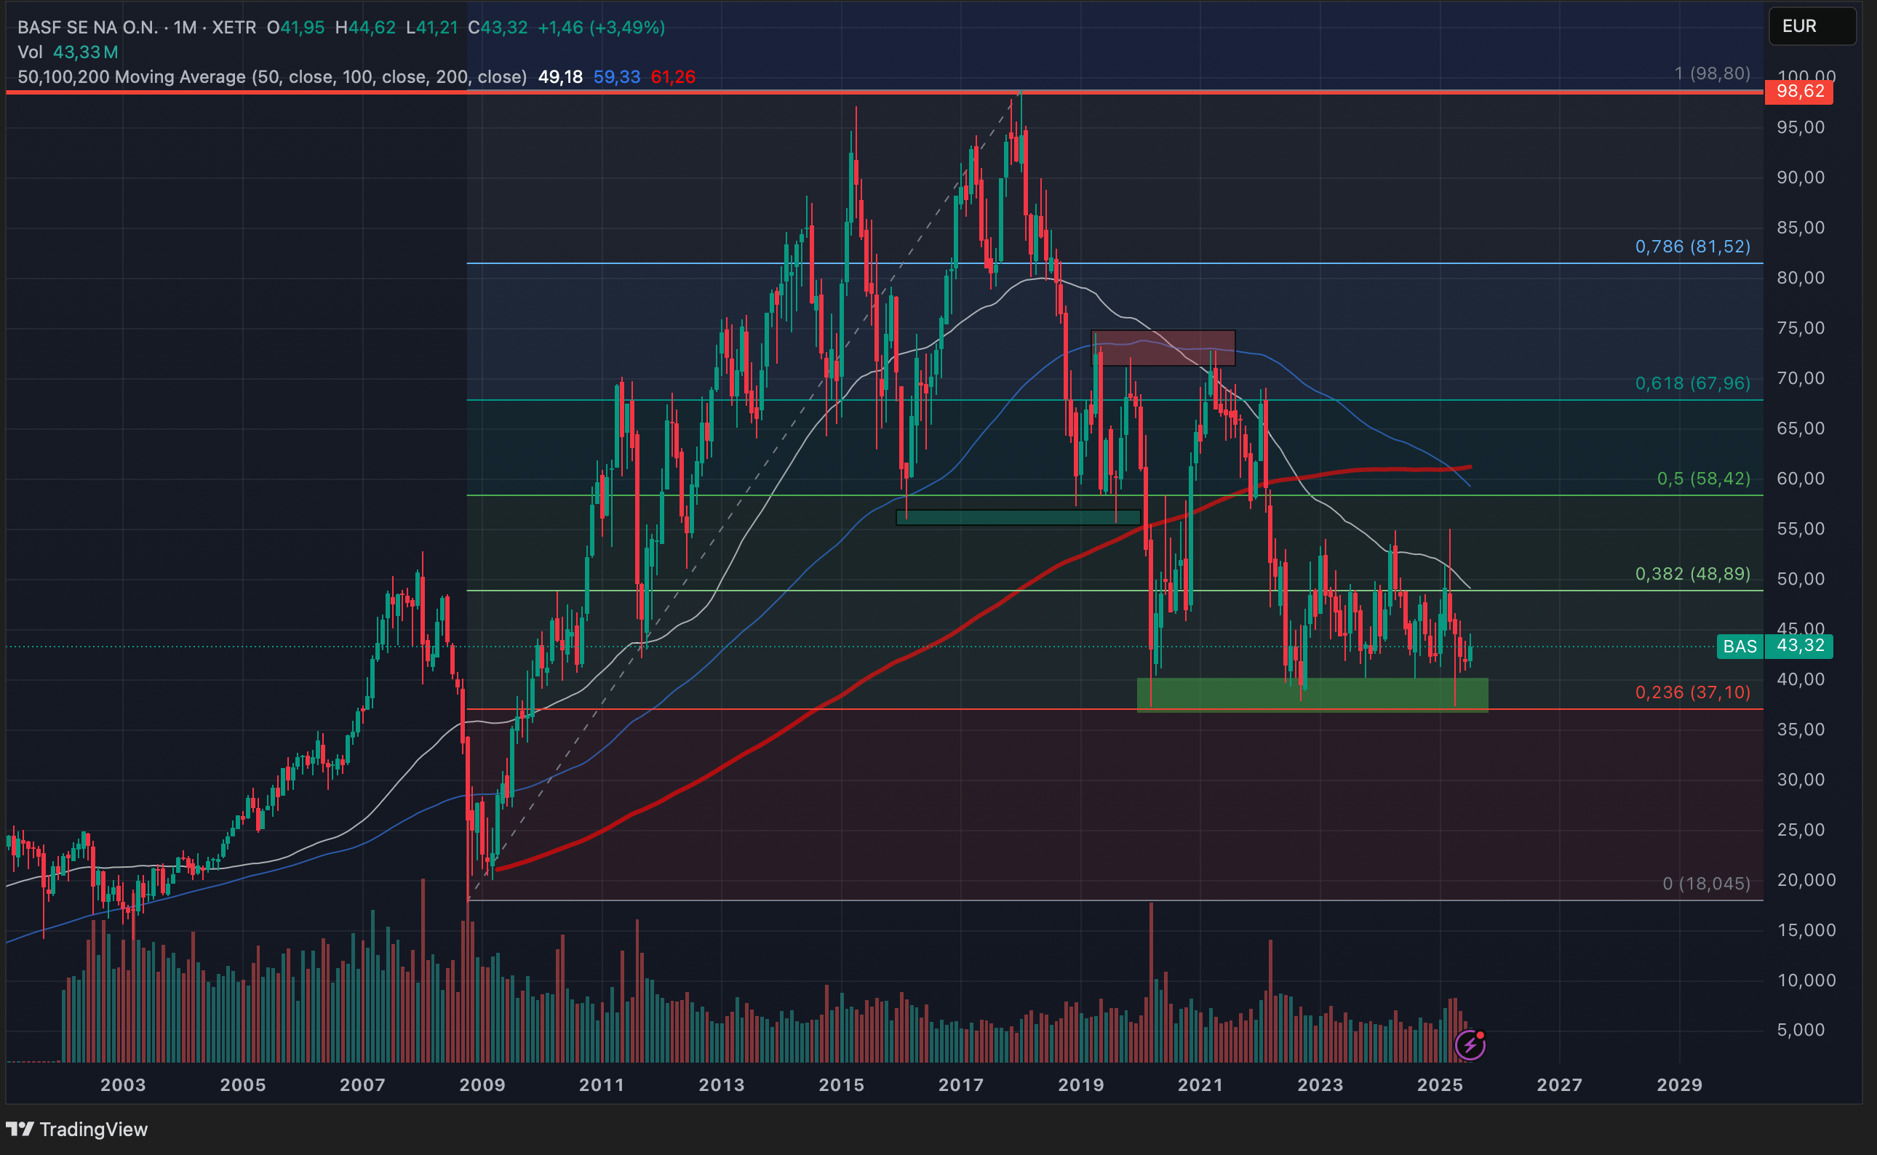Click the 59,33 moving average value
1877x1155 pixels.
tap(616, 77)
